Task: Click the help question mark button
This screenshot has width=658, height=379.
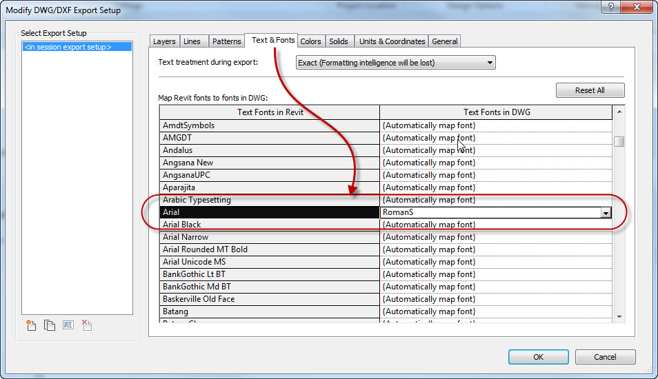Action: (x=611, y=7)
